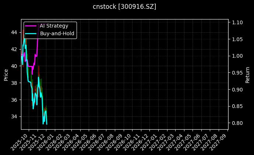254x155 pixels.
Task: Click the 44 price tick label
Action: tap(15, 32)
